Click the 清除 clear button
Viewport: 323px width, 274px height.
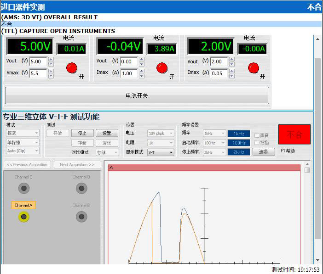[x=107, y=143]
